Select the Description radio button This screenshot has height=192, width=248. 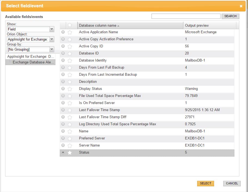63,81
